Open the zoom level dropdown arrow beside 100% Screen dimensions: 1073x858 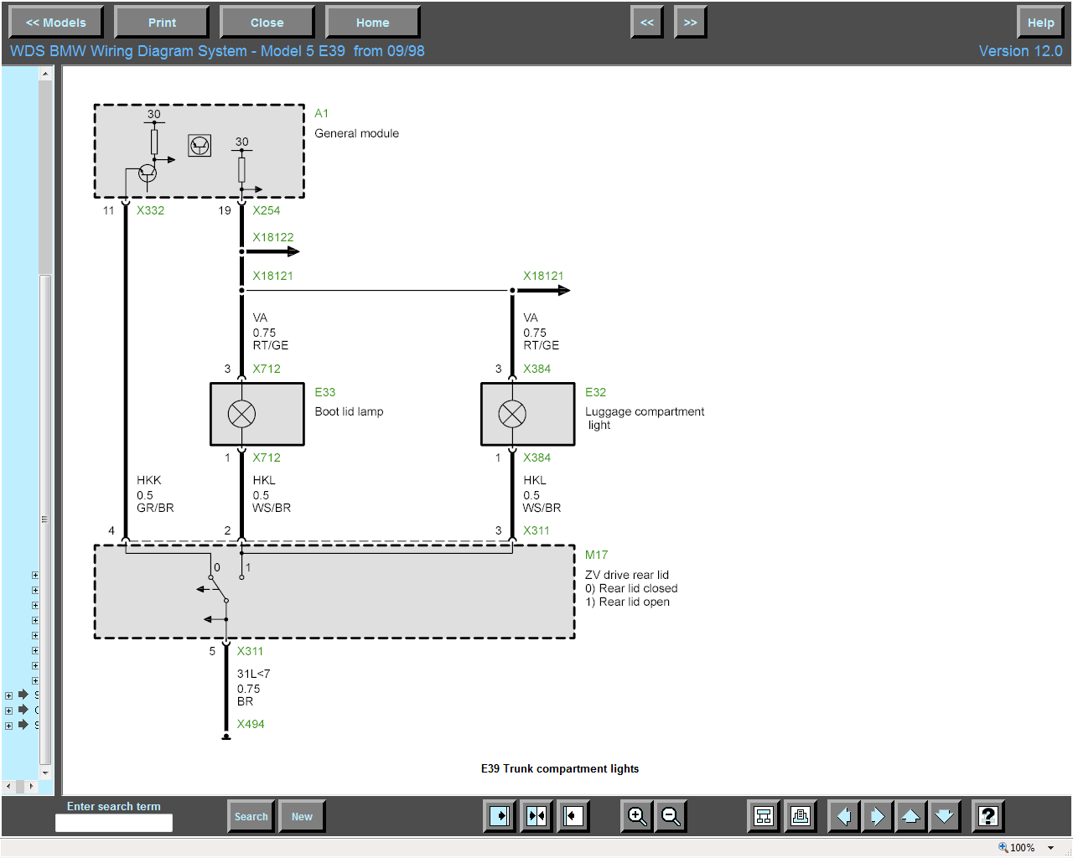tap(1050, 848)
